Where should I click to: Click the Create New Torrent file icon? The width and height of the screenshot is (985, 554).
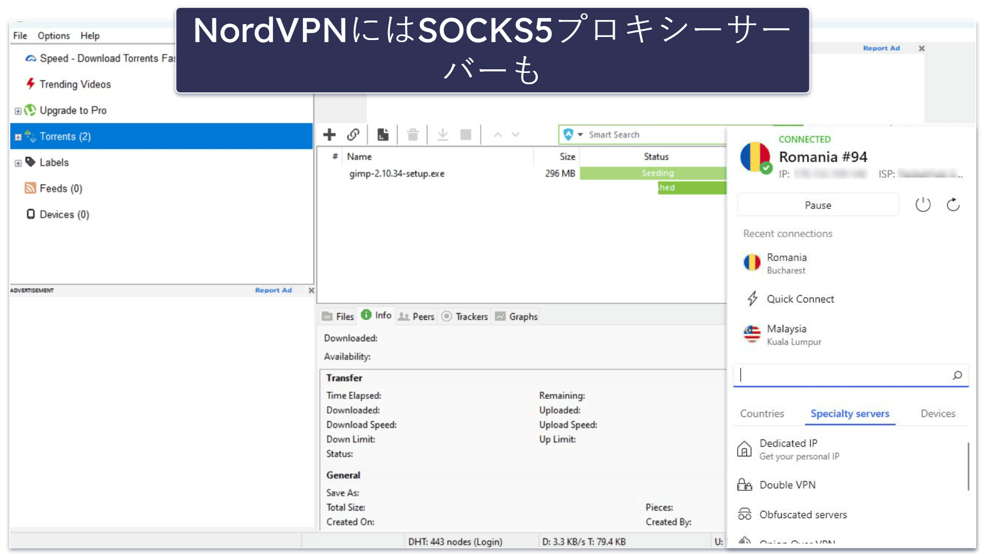[x=383, y=135]
